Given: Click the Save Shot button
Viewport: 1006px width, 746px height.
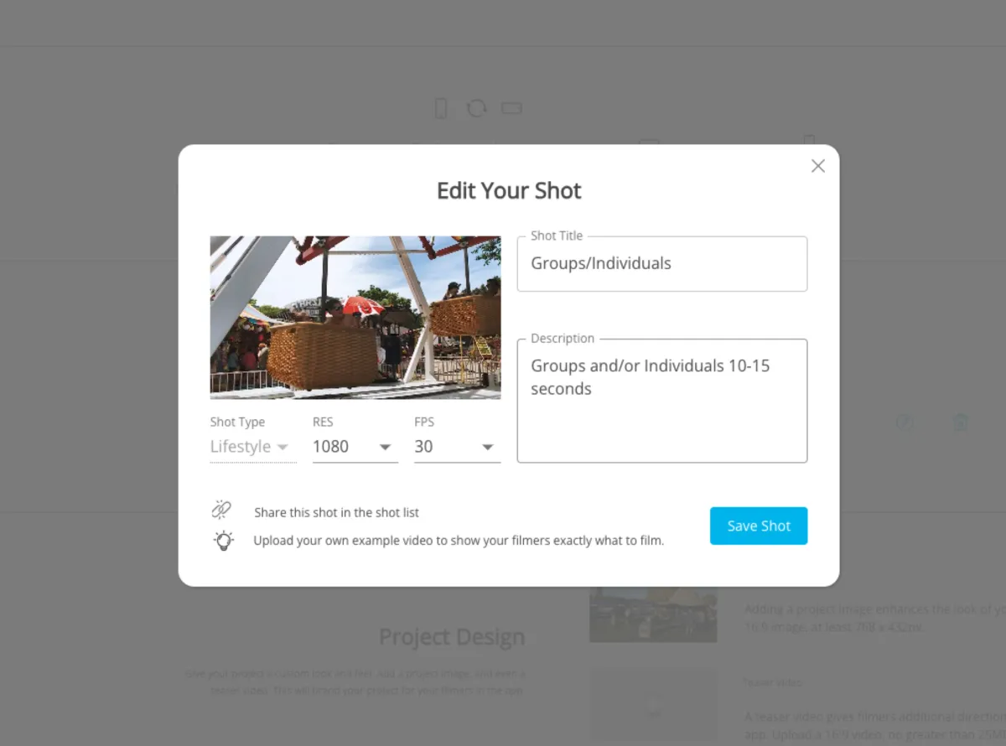Looking at the screenshot, I should pos(759,526).
